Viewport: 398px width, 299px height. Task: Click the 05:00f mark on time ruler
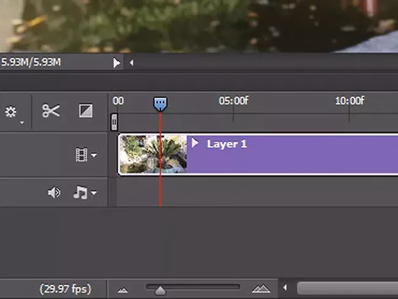233,101
